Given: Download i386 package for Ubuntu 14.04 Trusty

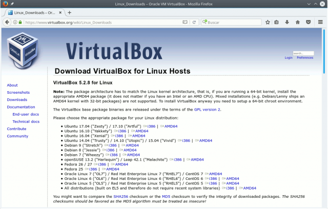Looking at the screenshot, I should [x=186, y=141].
